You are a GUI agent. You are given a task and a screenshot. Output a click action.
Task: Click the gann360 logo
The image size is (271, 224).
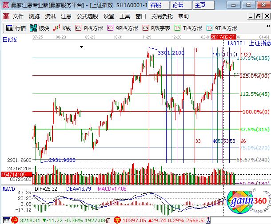tap(246, 204)
